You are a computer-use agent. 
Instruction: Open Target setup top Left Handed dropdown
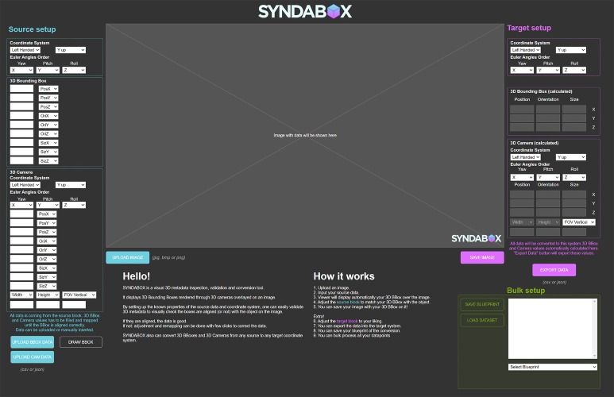[x=526, y=50]
